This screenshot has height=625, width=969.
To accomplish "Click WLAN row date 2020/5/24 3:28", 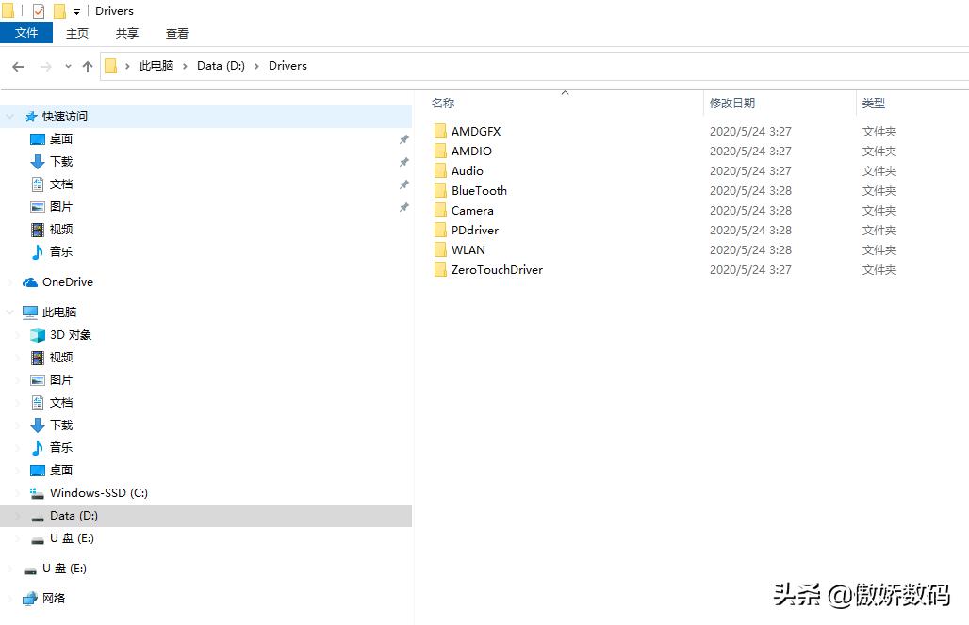I will (750, 249).
